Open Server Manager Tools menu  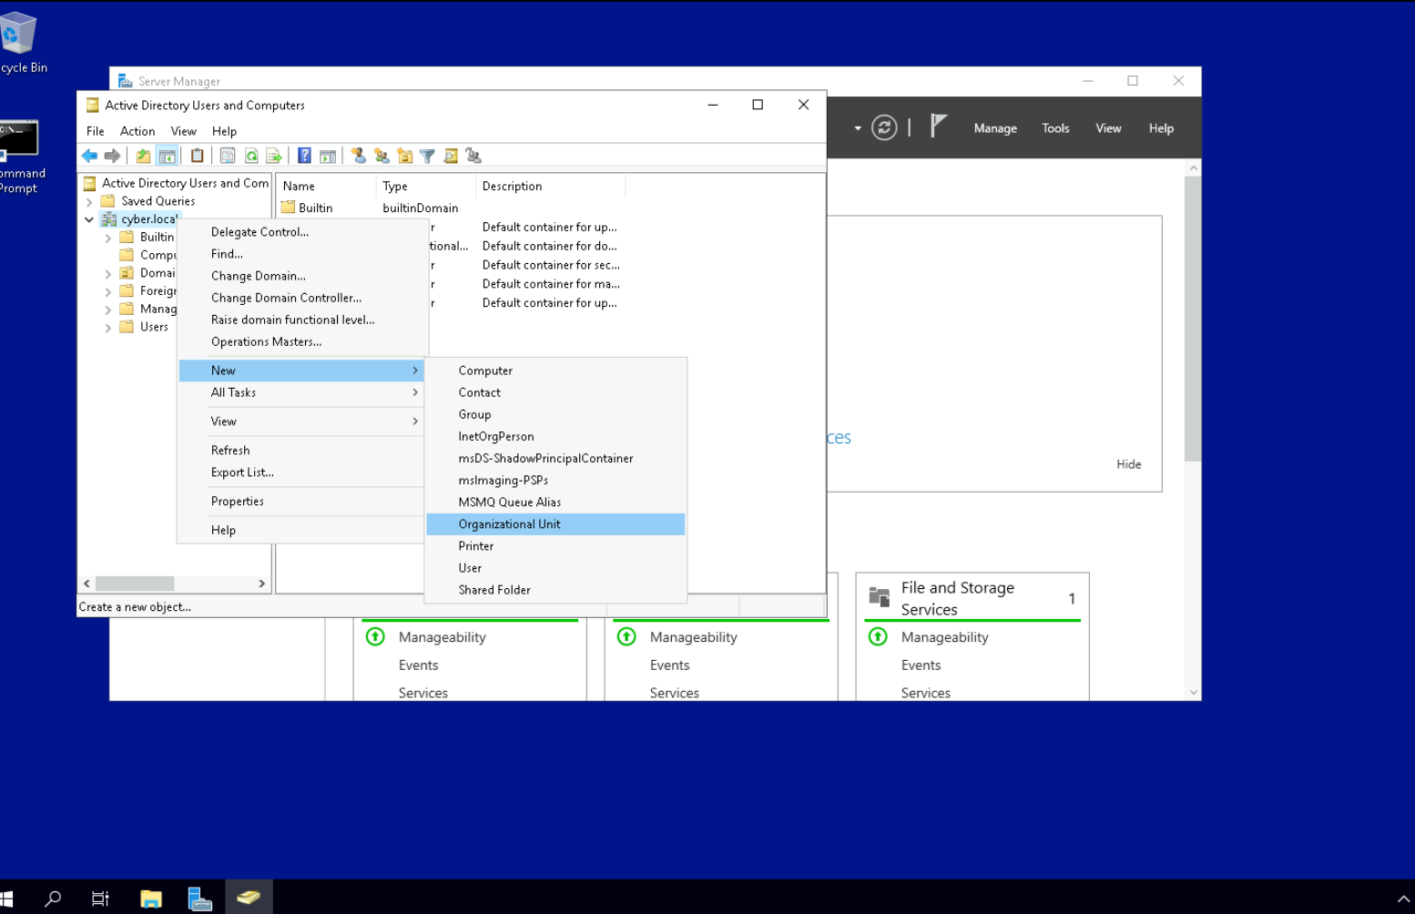[x=1055, y=128]
